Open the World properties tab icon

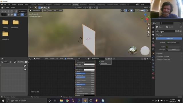pyautogui.click(x=153, y=45)
